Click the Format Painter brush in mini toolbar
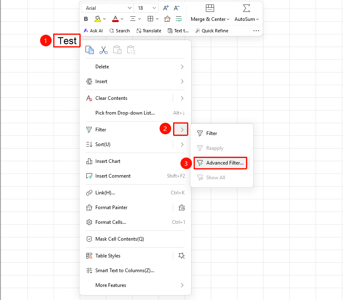The height and width of the screenshot is (300, 343). [167, 19]
